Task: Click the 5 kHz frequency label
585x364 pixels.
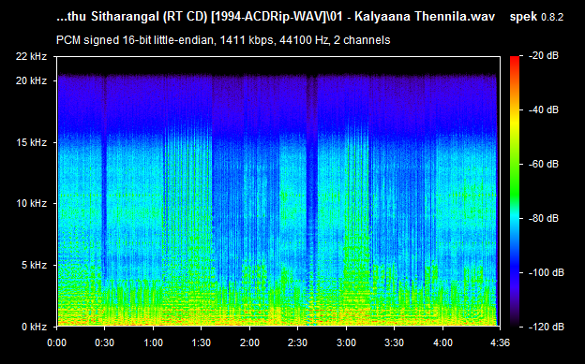Action: click(x=34, y=265)
